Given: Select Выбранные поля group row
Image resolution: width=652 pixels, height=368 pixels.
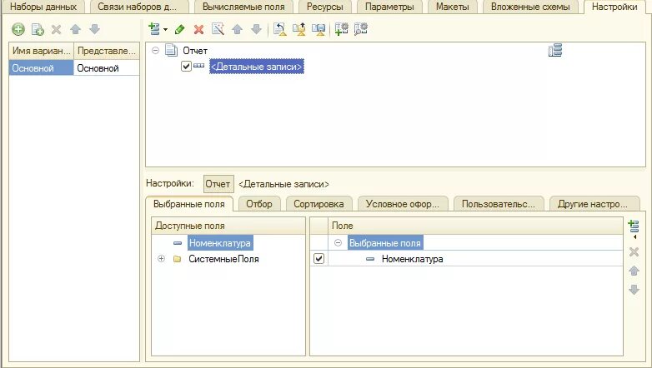Looking at the screenshot, I should tap(385, 243).
